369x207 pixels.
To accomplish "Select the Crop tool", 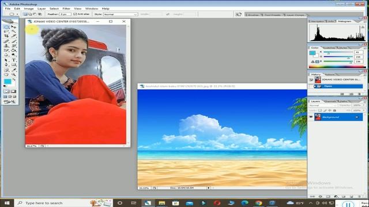I will click(6, 36).
